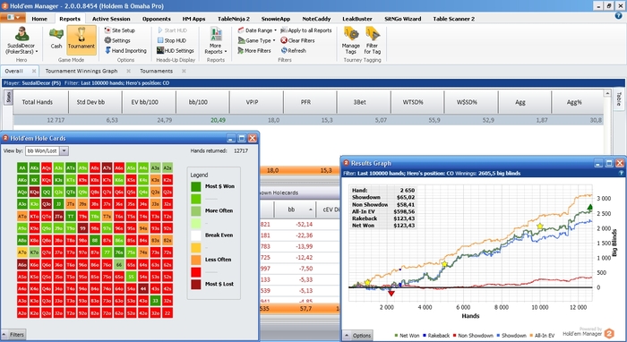Open the TableNinja 2 tab
Image resolution: width=627 pixels, height=342 pixels.
click(x=234, y=19)
